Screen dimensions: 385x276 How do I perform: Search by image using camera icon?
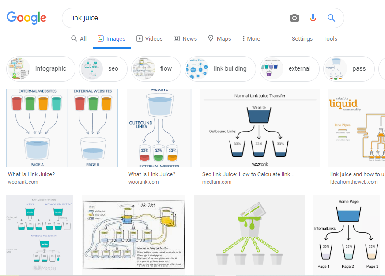point(294,18)
